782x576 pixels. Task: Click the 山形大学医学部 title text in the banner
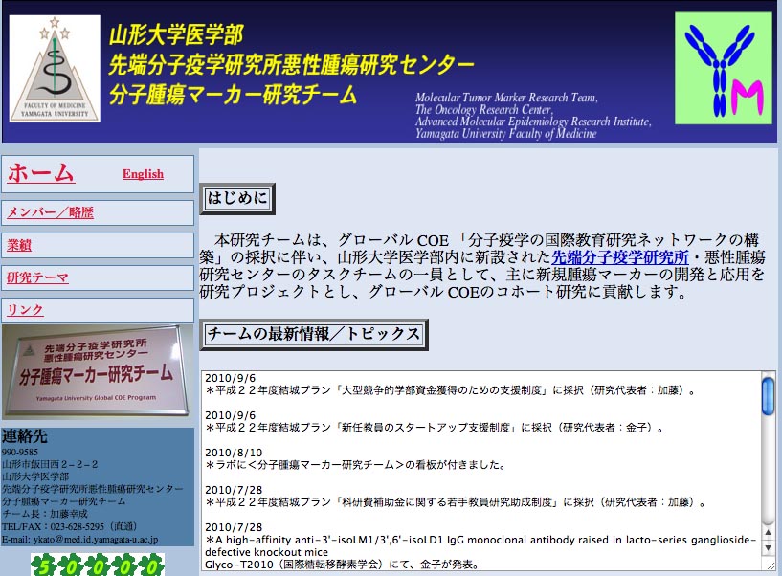coord(176,34)
